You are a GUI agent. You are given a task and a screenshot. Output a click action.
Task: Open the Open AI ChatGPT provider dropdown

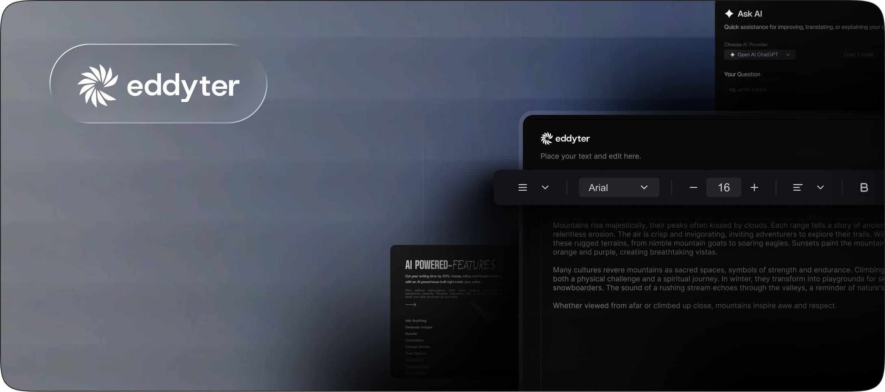[759, 54]
